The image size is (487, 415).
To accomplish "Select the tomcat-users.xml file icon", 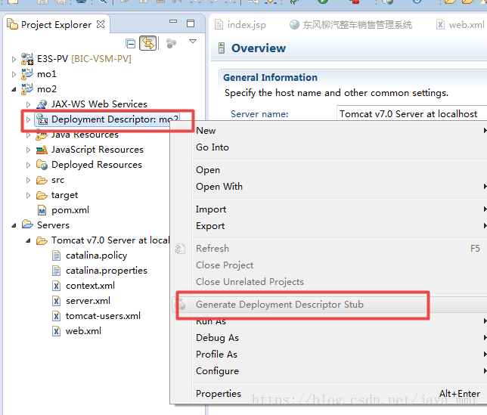I will 56,316.
